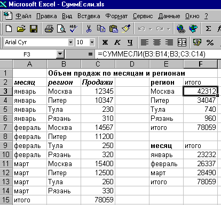Open the Правка menu
The width and height of the screenshot is (221, 205).
(x=46, y=16)
